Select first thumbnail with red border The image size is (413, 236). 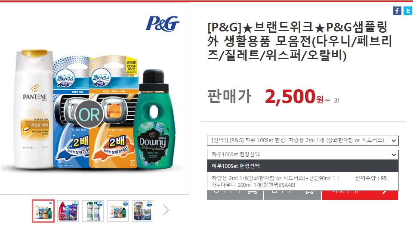point(43,211)
